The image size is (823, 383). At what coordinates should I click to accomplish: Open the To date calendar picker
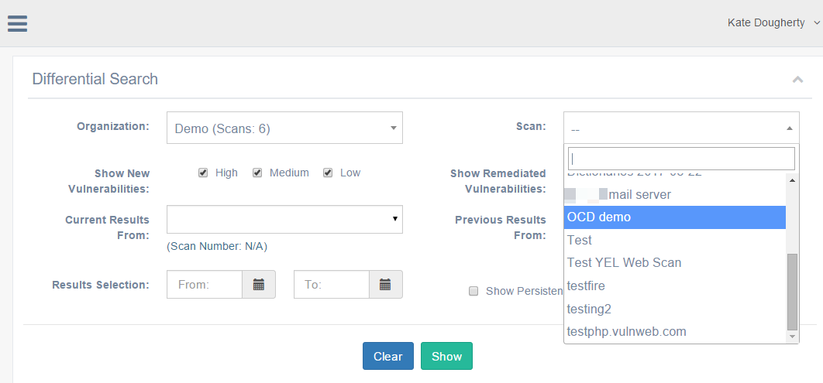tap(385, 285)
